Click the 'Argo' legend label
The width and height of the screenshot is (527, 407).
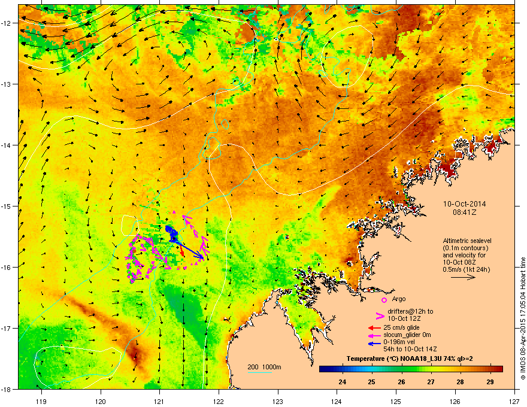399,299
